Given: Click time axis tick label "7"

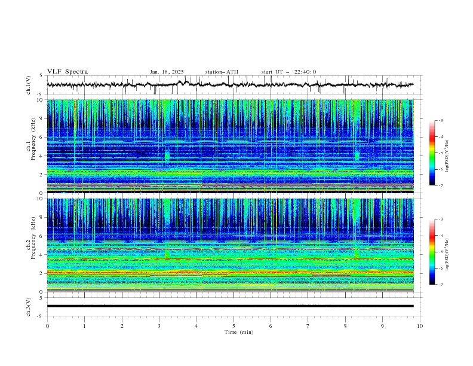Looking at the screenshot, I should pyautogui.click(x=308, y=326).
